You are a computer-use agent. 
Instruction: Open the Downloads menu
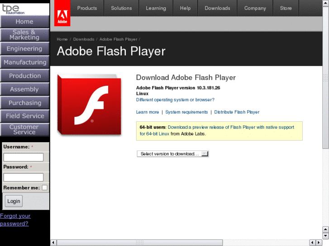pyautogui.click(x=217, y=8)
